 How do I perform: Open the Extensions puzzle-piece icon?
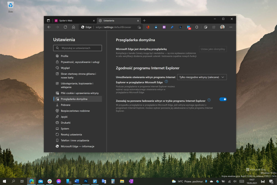pos(197,27)
